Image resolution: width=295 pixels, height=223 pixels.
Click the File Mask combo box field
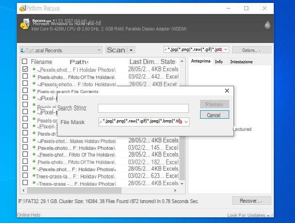[144, 122]
